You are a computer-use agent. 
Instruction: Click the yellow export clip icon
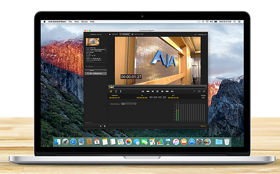[111, 91]
